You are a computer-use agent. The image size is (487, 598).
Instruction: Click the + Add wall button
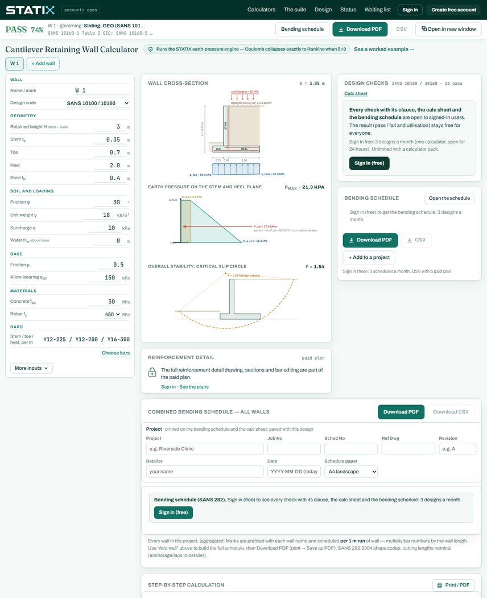tap(43, 64)
